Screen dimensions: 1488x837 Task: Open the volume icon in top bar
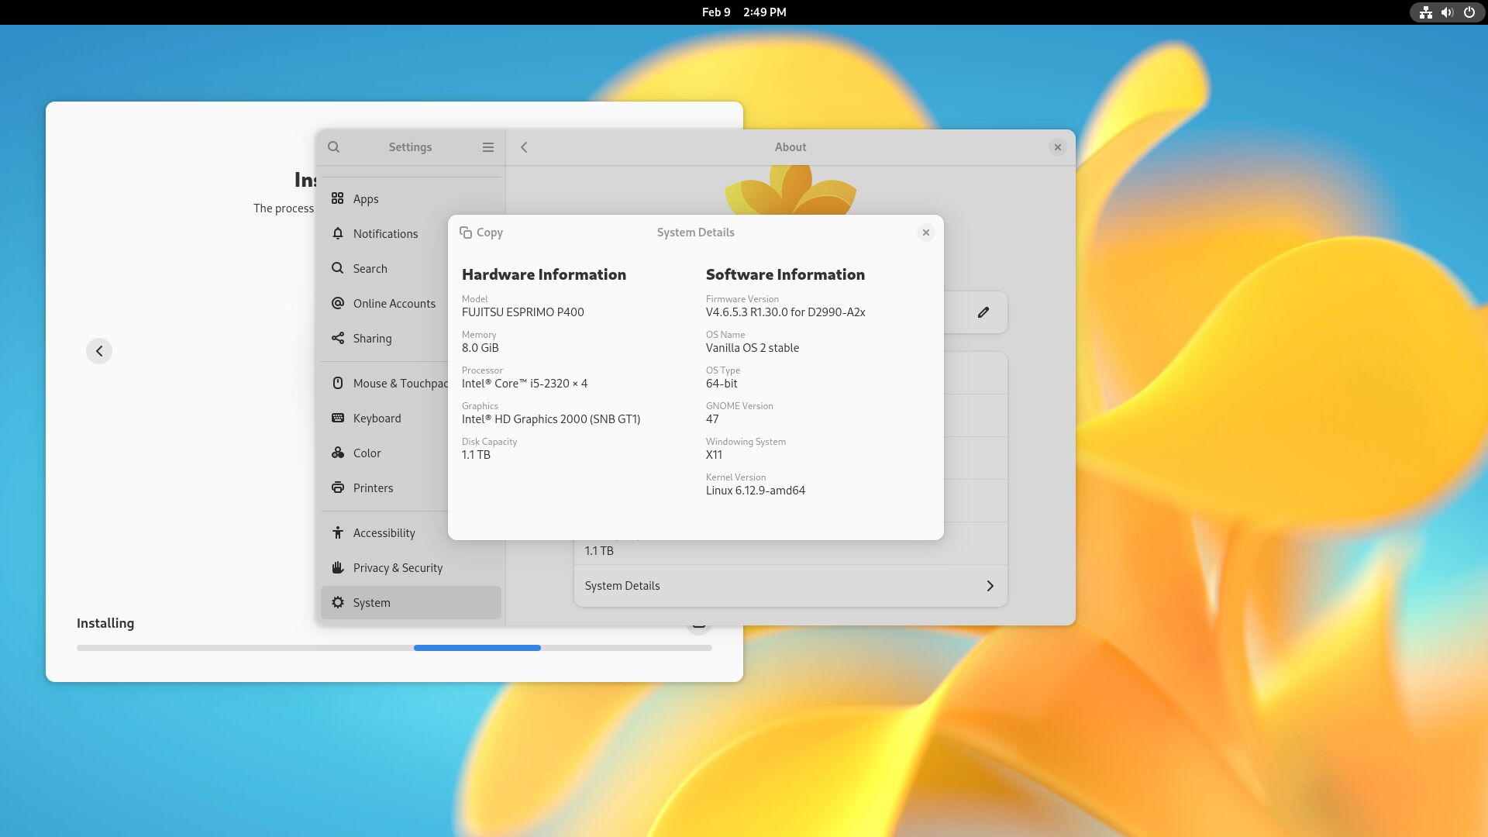pyautogui.click(x=1447, y=12)
